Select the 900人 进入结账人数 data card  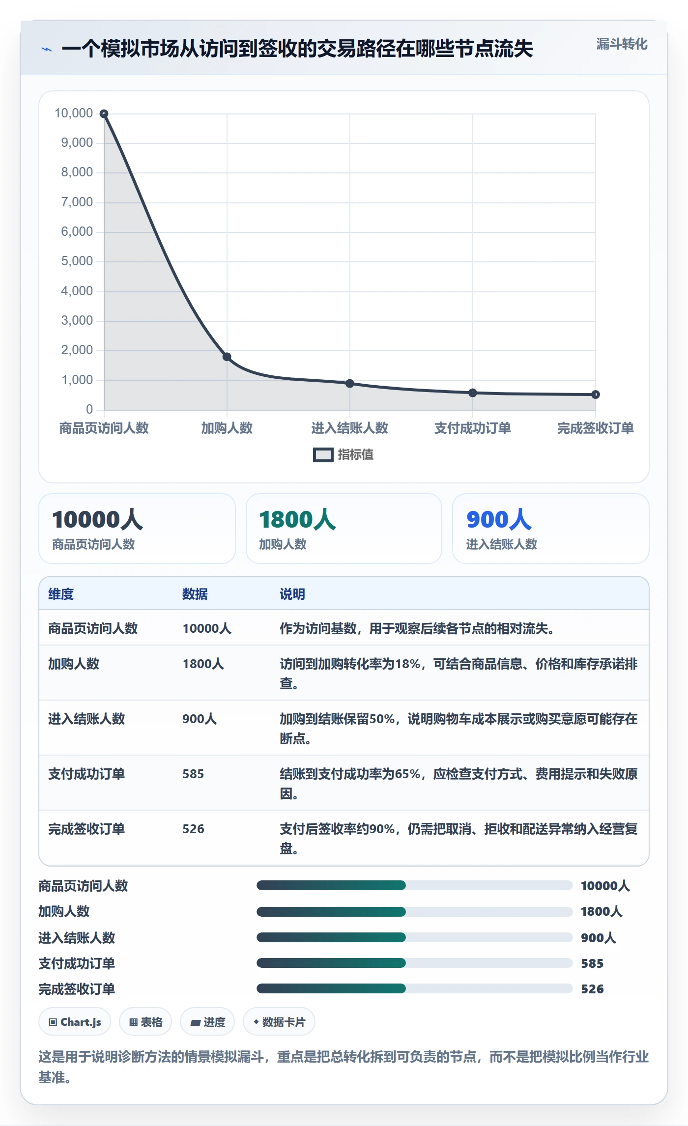[550, 529]
